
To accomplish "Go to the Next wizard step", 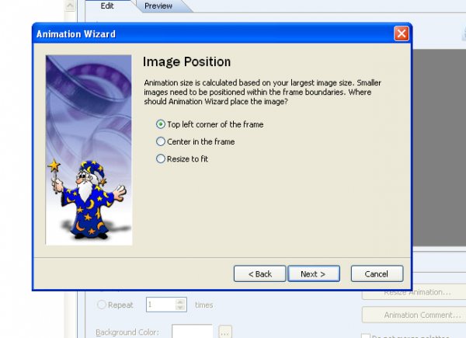I will pos(314,274).
